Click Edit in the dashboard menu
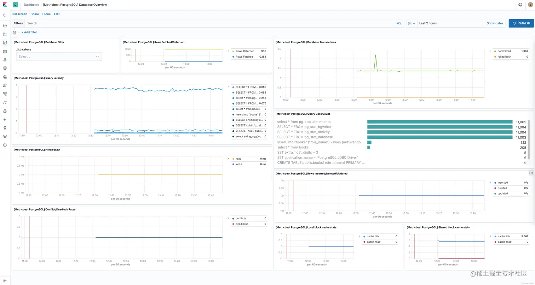This screenshot has height=285, width=535. click(57, 14)
